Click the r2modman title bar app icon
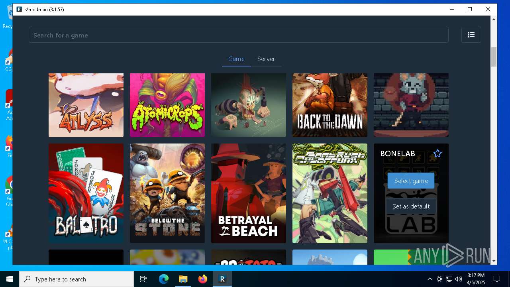The image size is (510, 287). coord(19,9)
